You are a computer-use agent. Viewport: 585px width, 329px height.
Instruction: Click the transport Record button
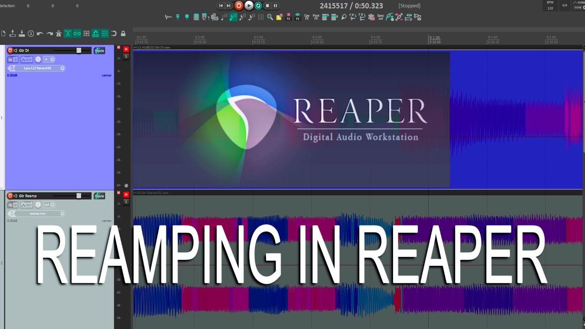pyautogui.click(x=239, y=5)
